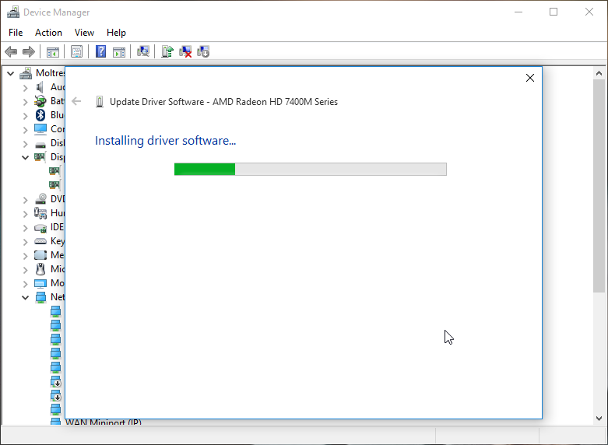Close the Update Driver Software dialog
Viewport: 608px width, 445px height.
click(x=529, y=78)
